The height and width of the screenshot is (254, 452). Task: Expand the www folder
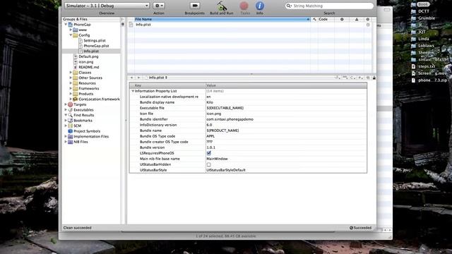(71, 30)
